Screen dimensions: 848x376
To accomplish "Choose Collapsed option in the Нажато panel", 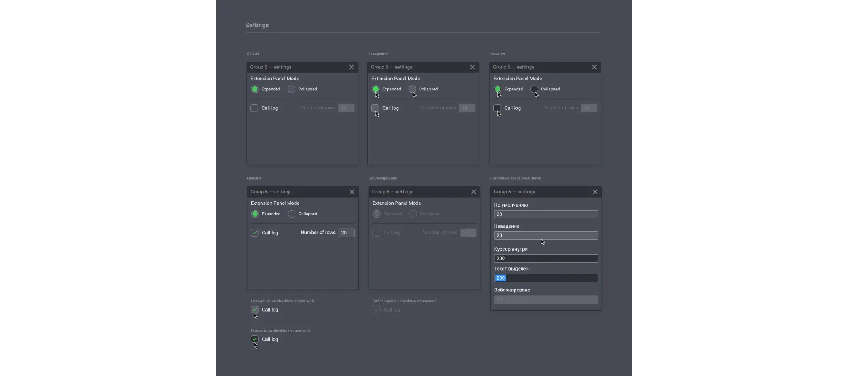I will tap(292, 214).
